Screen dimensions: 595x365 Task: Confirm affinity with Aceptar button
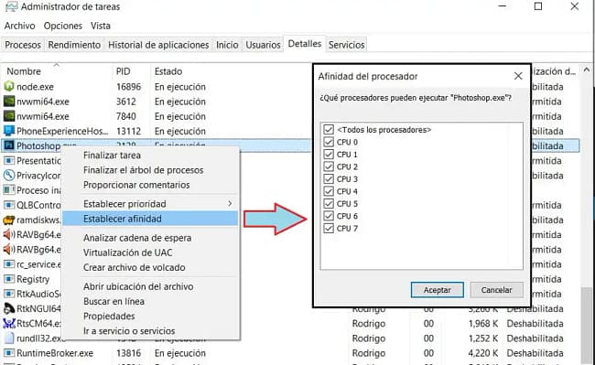tap(438, 290)
